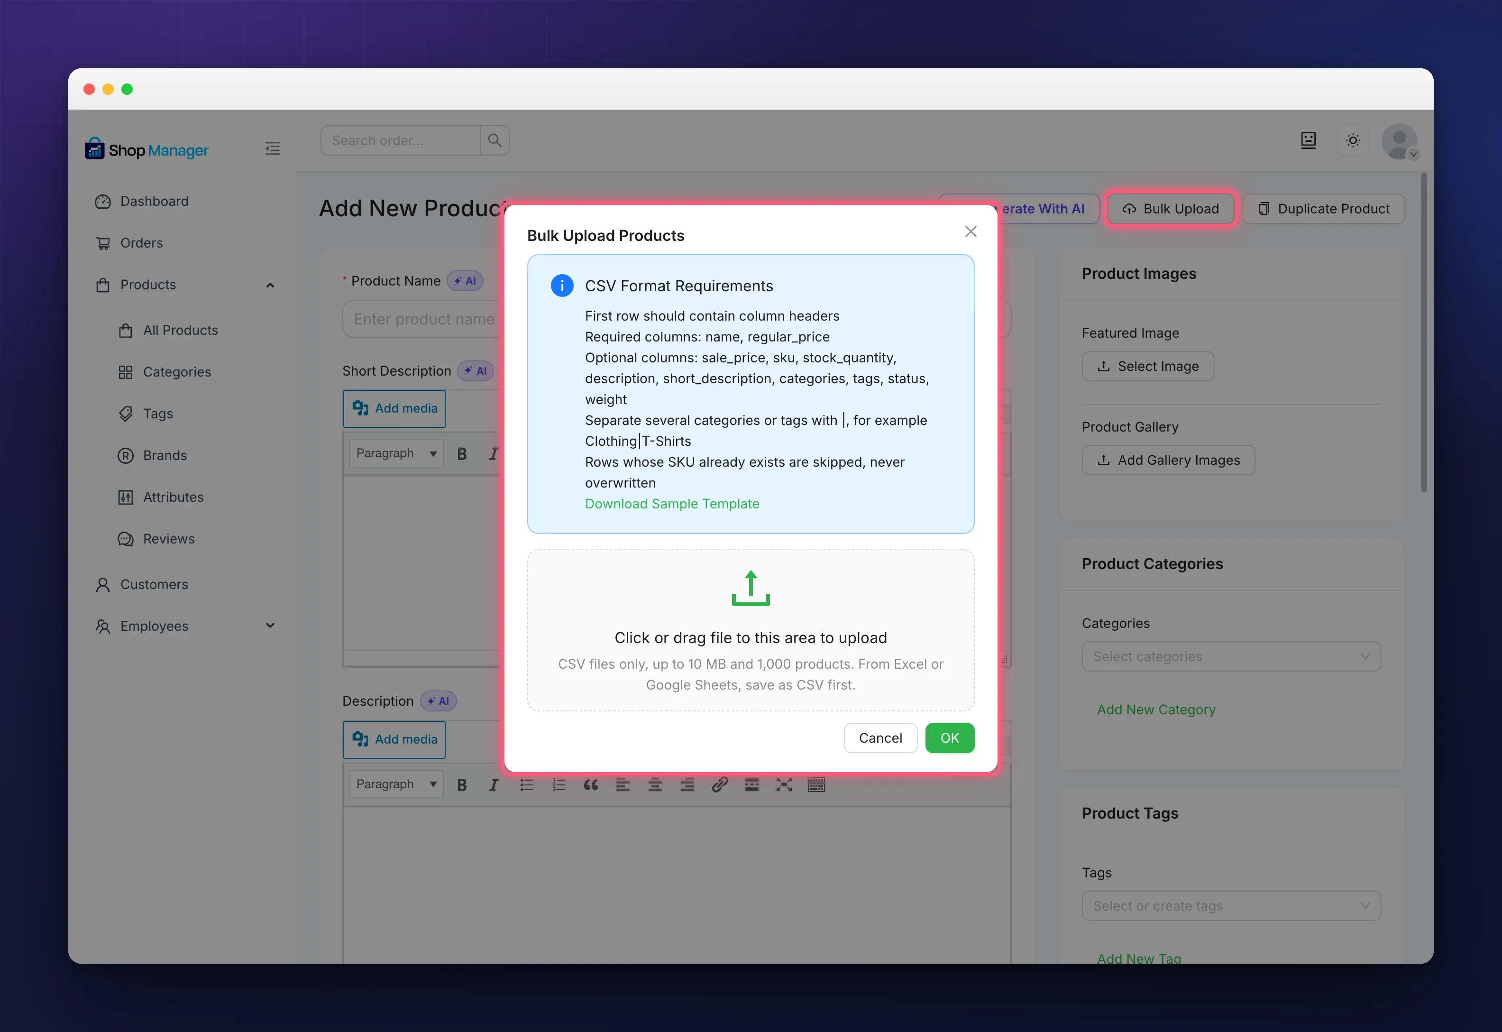Toggle fullscreen mode in Description editor
Screen dimensions: 1502x1032
(784, 784)
